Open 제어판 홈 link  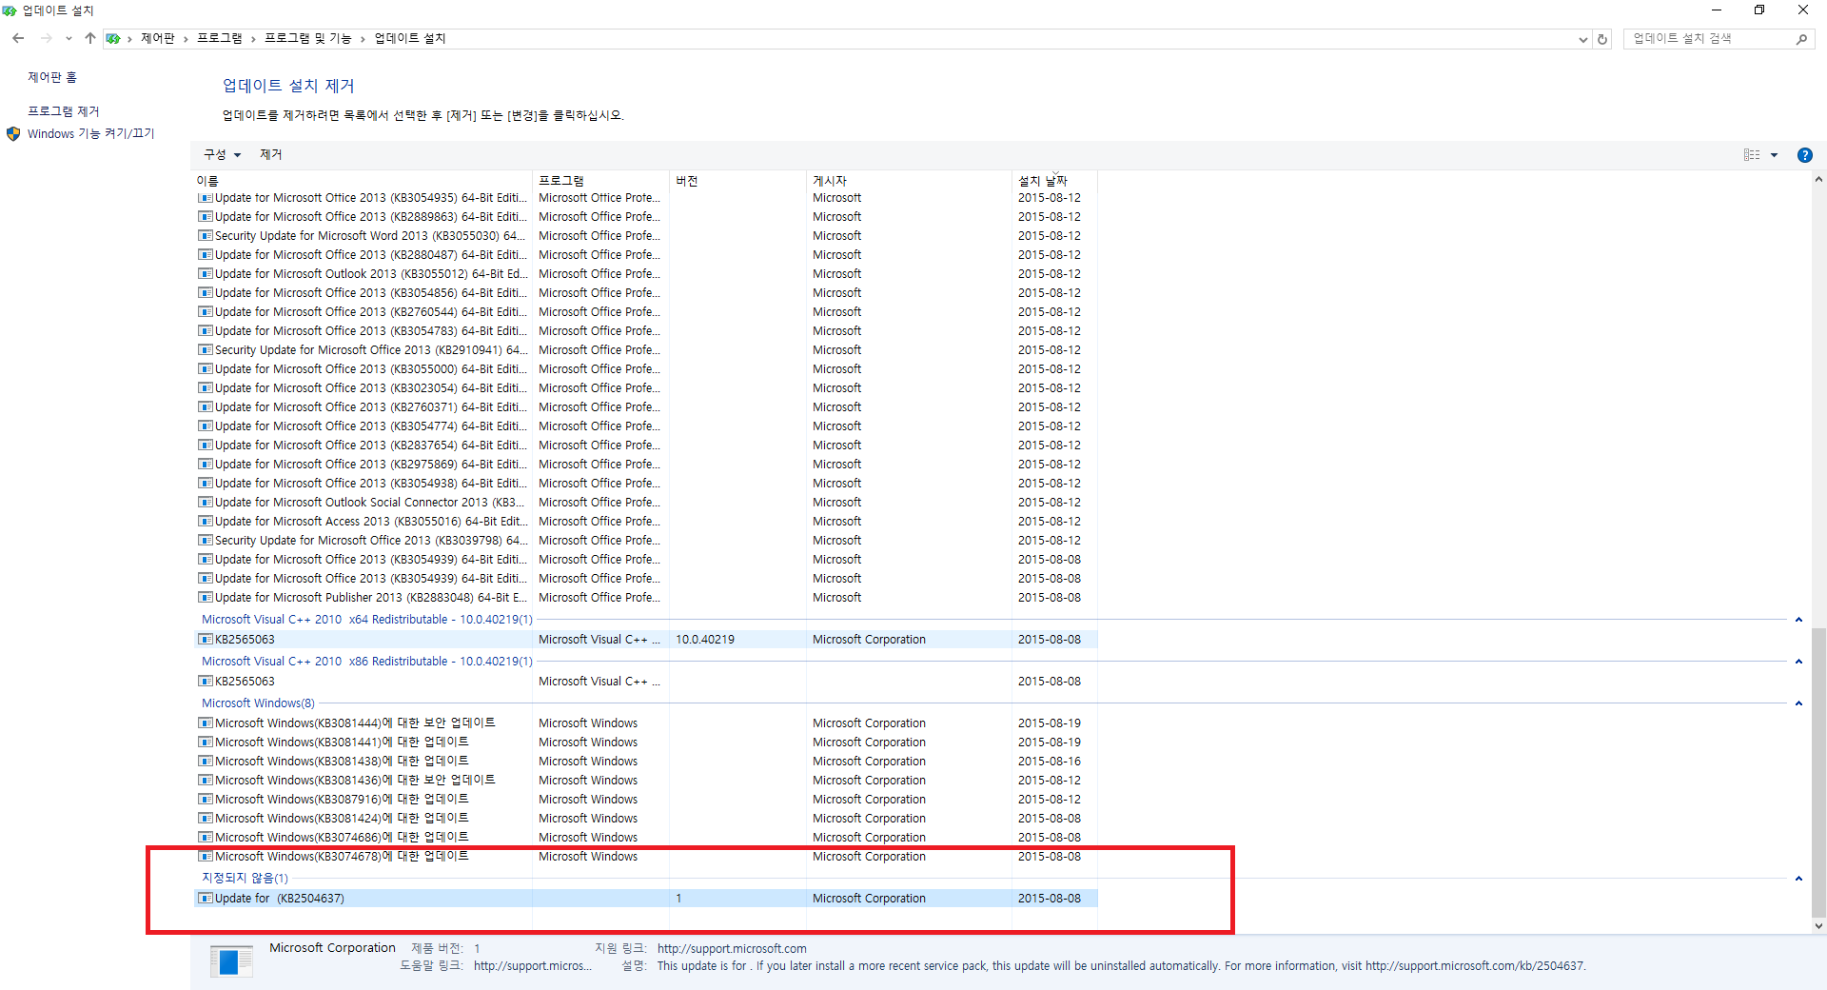point(52,77)
